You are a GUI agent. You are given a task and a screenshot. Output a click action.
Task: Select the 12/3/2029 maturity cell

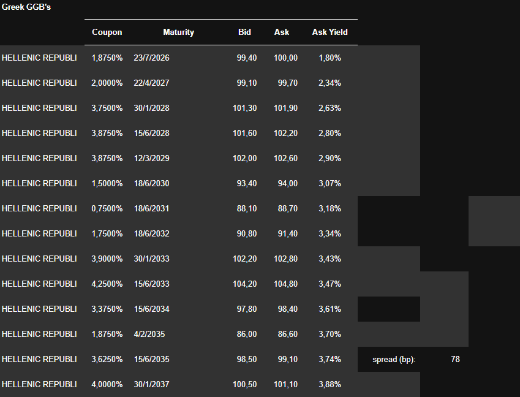click(x=151, y=158)
